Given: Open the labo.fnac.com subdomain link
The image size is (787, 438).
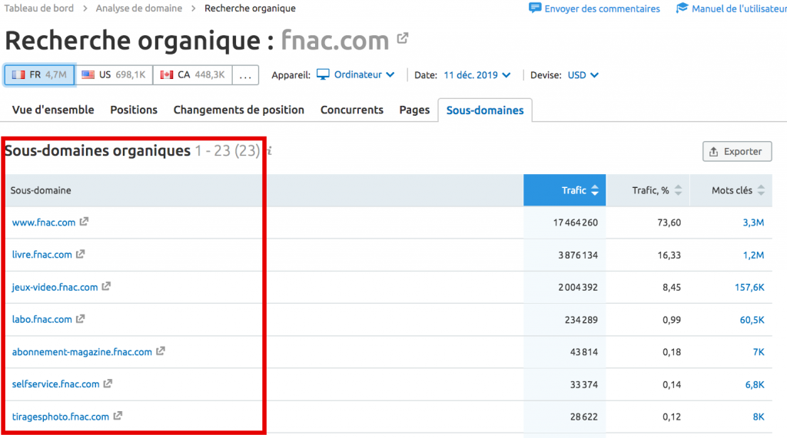Looking at the screenshot, I should 42,319.
